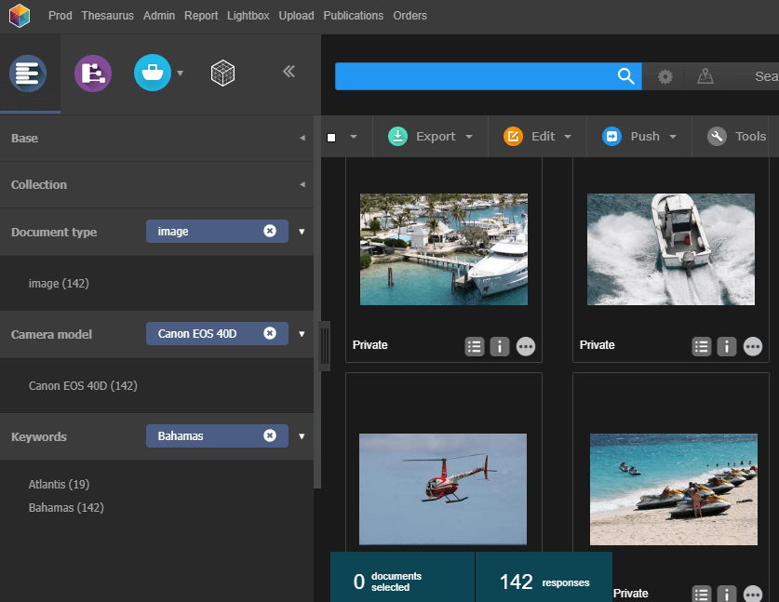Click the panel resize grip handle

(x=325, y=346)
